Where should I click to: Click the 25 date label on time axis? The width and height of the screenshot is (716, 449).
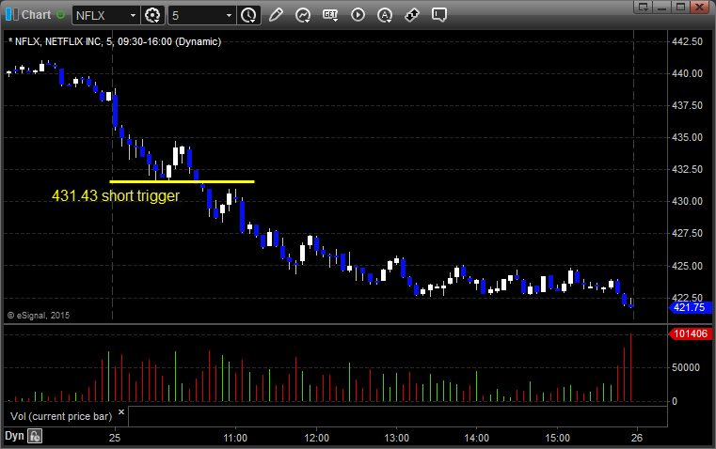pos(115,438)
